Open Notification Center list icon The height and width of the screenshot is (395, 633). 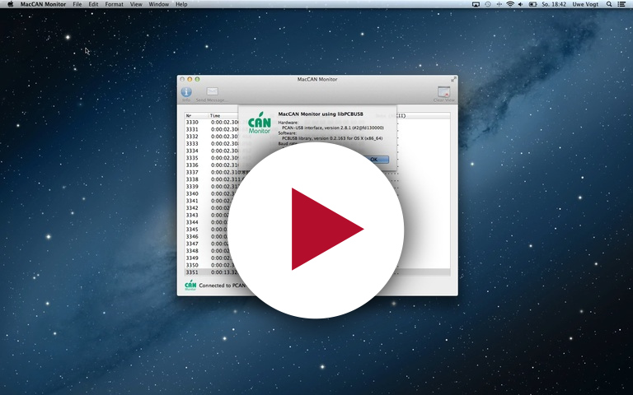621,4
